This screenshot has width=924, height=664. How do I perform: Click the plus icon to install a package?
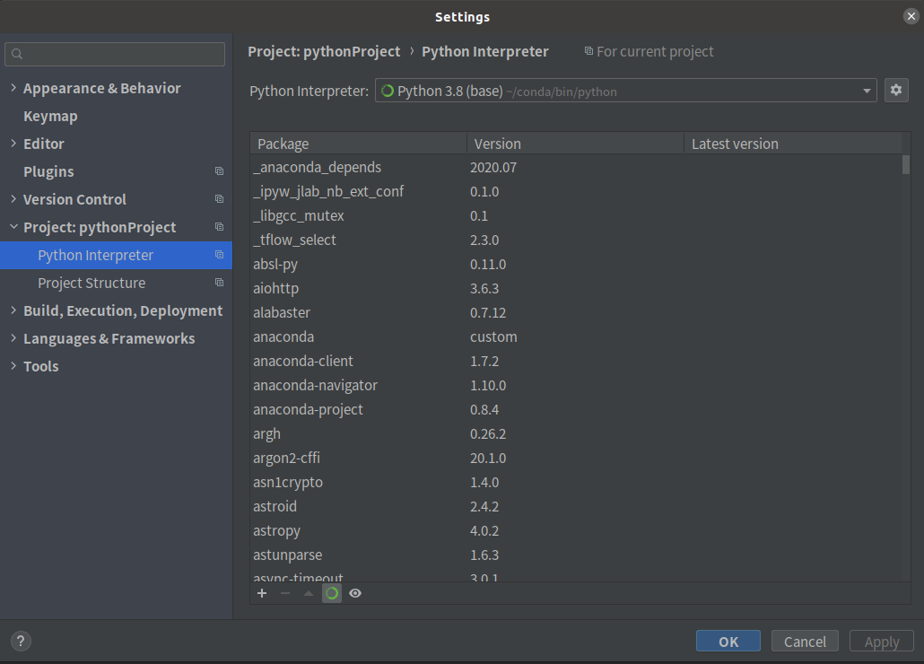coord(262,593)
